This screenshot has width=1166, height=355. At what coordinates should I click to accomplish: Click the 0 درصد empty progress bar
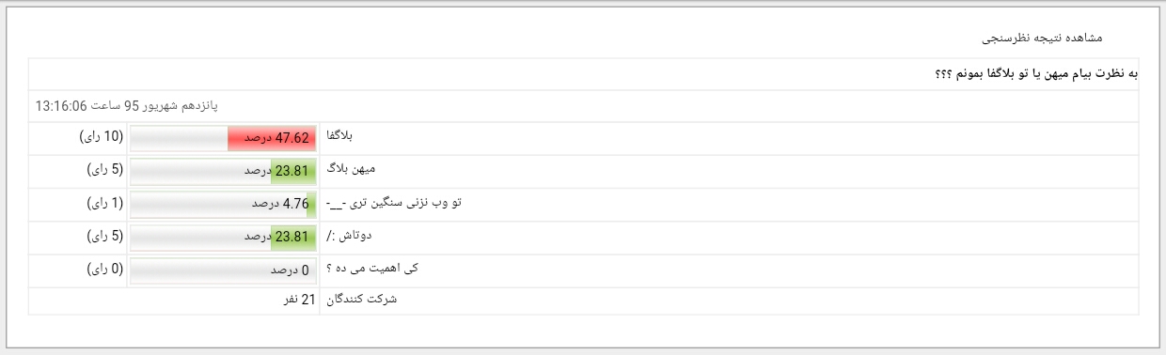click(x=224, y=270)
